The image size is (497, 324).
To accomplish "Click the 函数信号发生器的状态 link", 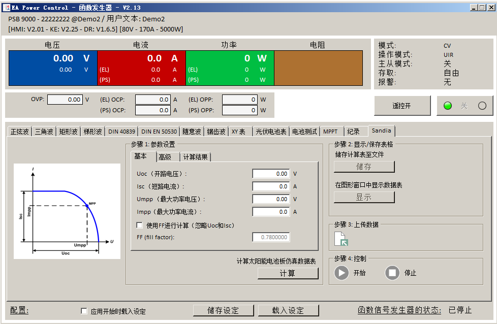I will pyautogui.click(x=399, y=310).
